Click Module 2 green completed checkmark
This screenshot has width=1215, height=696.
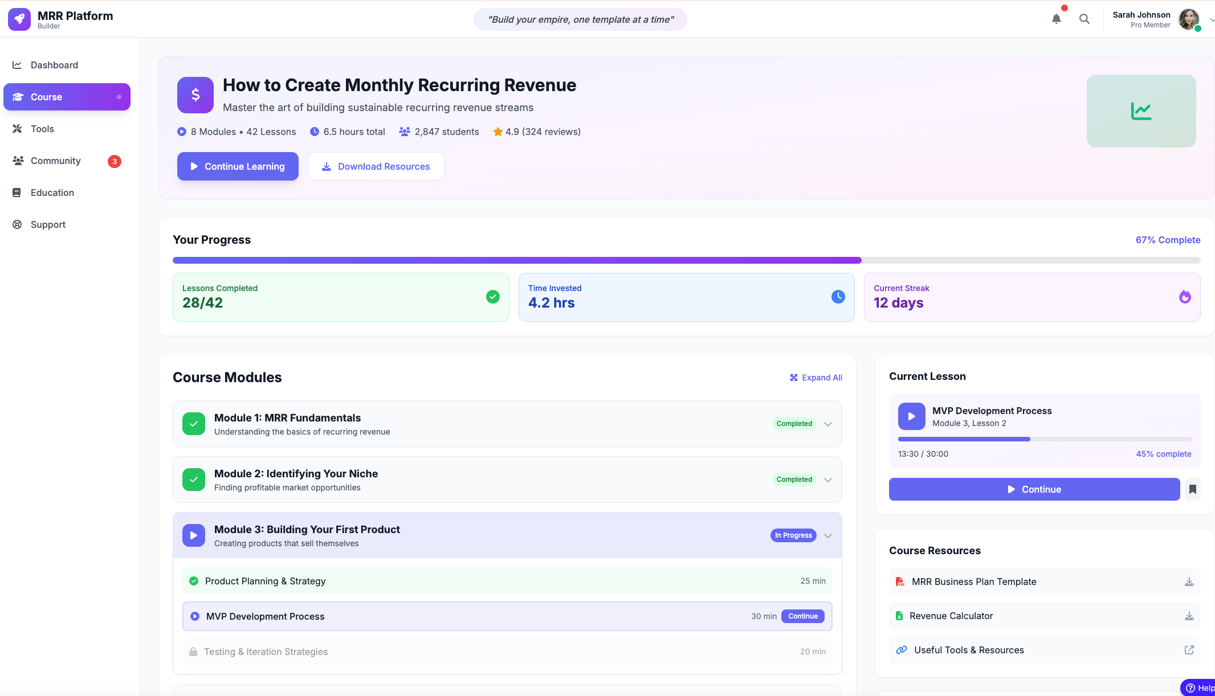194,480
